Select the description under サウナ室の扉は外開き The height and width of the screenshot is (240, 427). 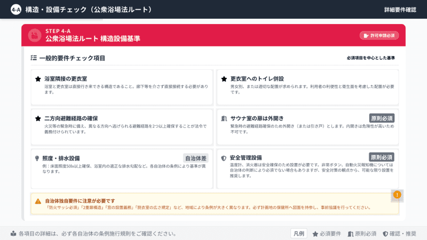[x=312, y=129]
